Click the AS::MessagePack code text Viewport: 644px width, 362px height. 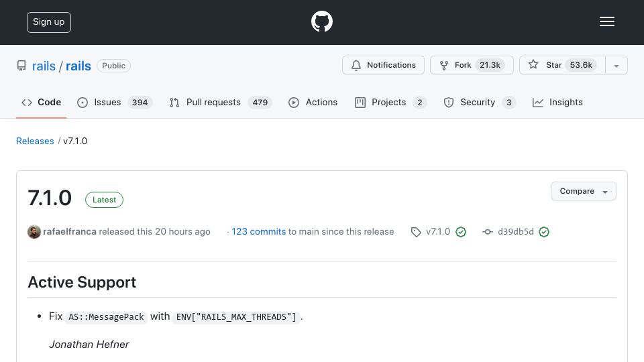pyautogui.click(x=106, y=317)
